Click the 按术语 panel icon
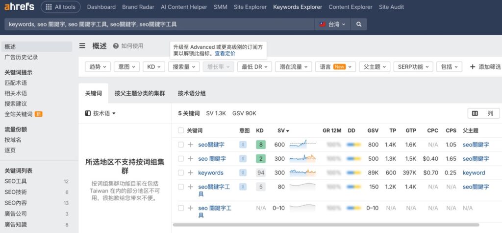502x233 pixels. 88,113
